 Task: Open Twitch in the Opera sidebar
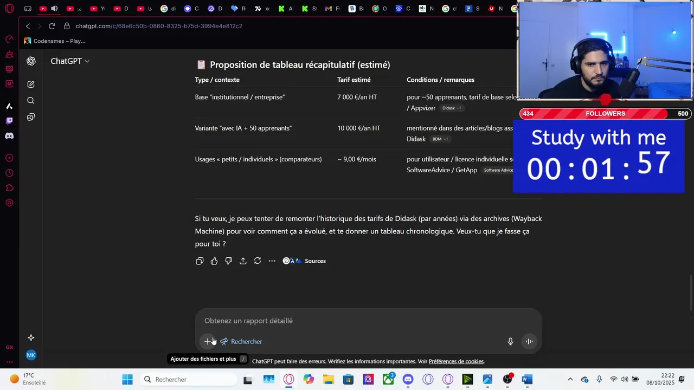point(9,121)
